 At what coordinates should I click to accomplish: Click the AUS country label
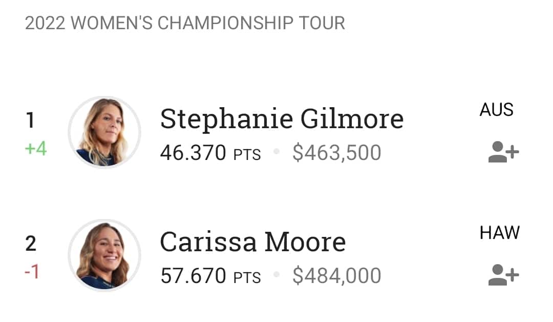point(496,110)
